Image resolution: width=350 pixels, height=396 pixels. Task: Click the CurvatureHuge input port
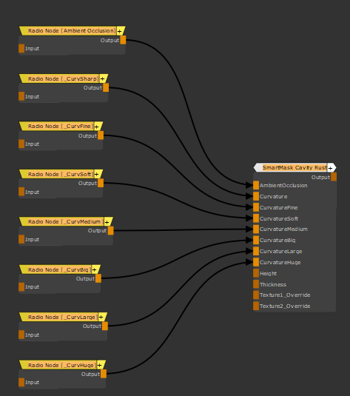point(256,262)
